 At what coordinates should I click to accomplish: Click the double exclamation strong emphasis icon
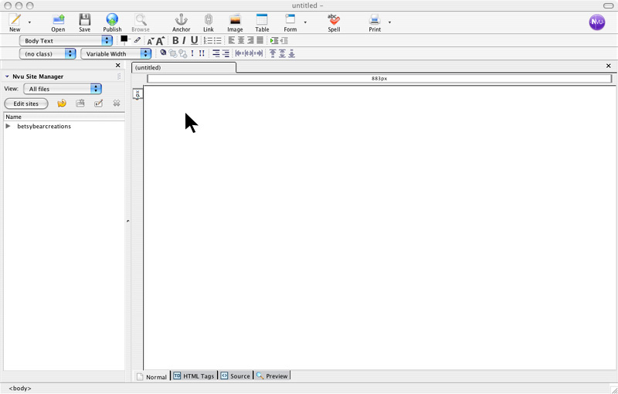(202, 53)
